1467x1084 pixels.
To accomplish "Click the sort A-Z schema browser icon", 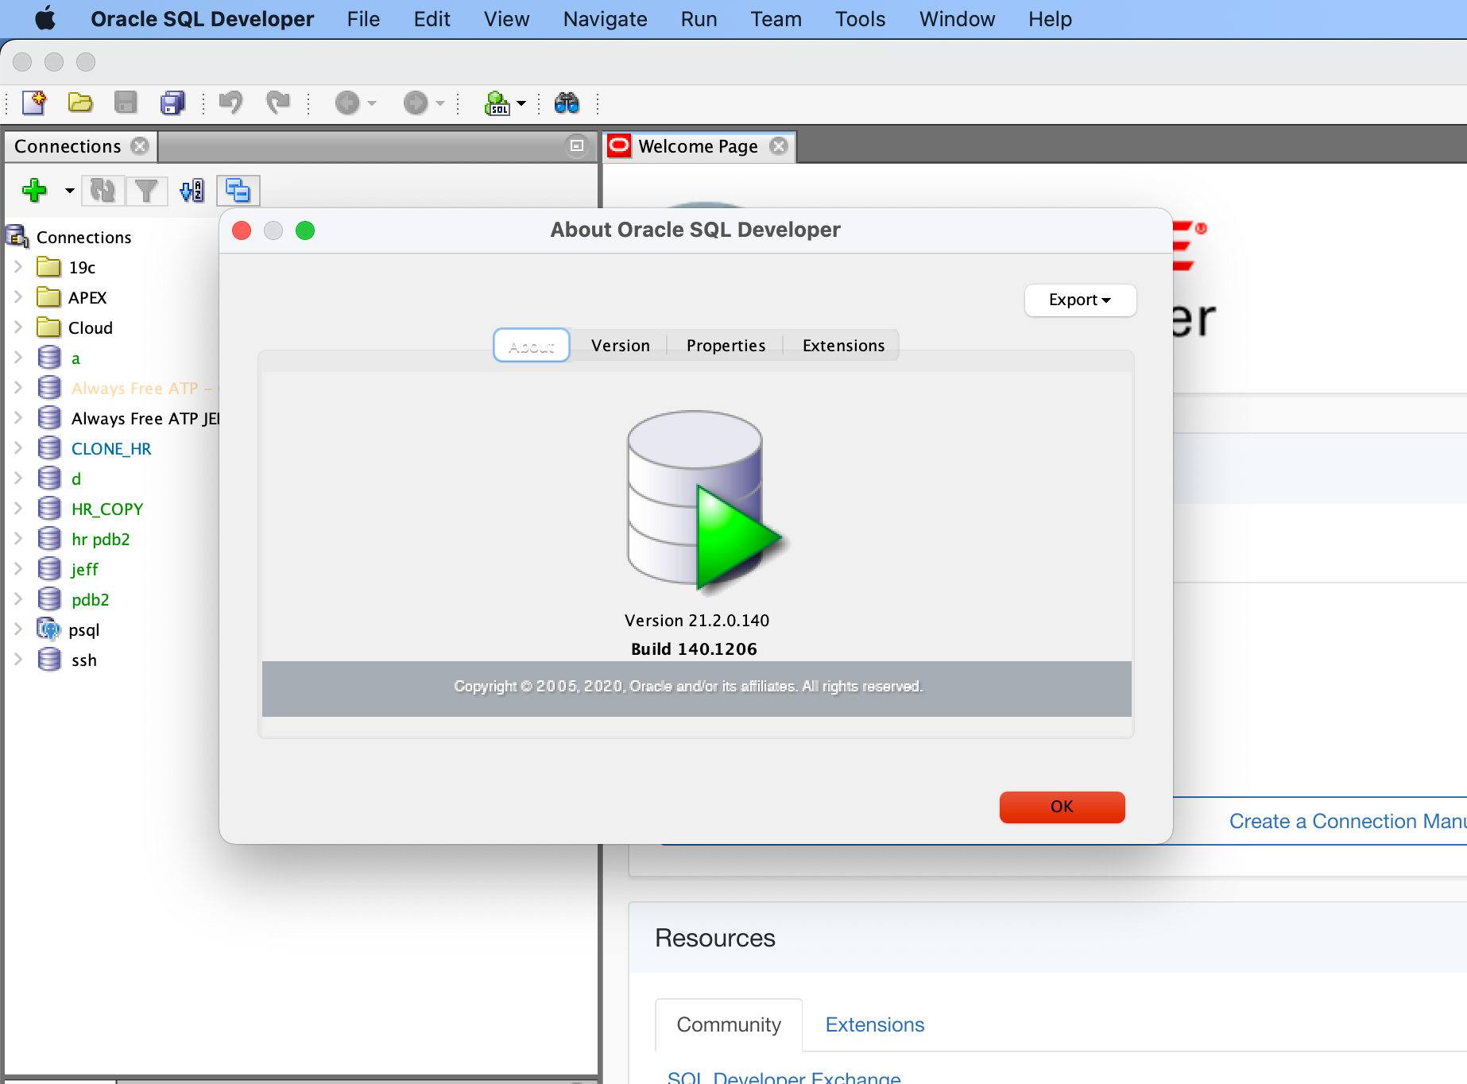I will point(192,190).
